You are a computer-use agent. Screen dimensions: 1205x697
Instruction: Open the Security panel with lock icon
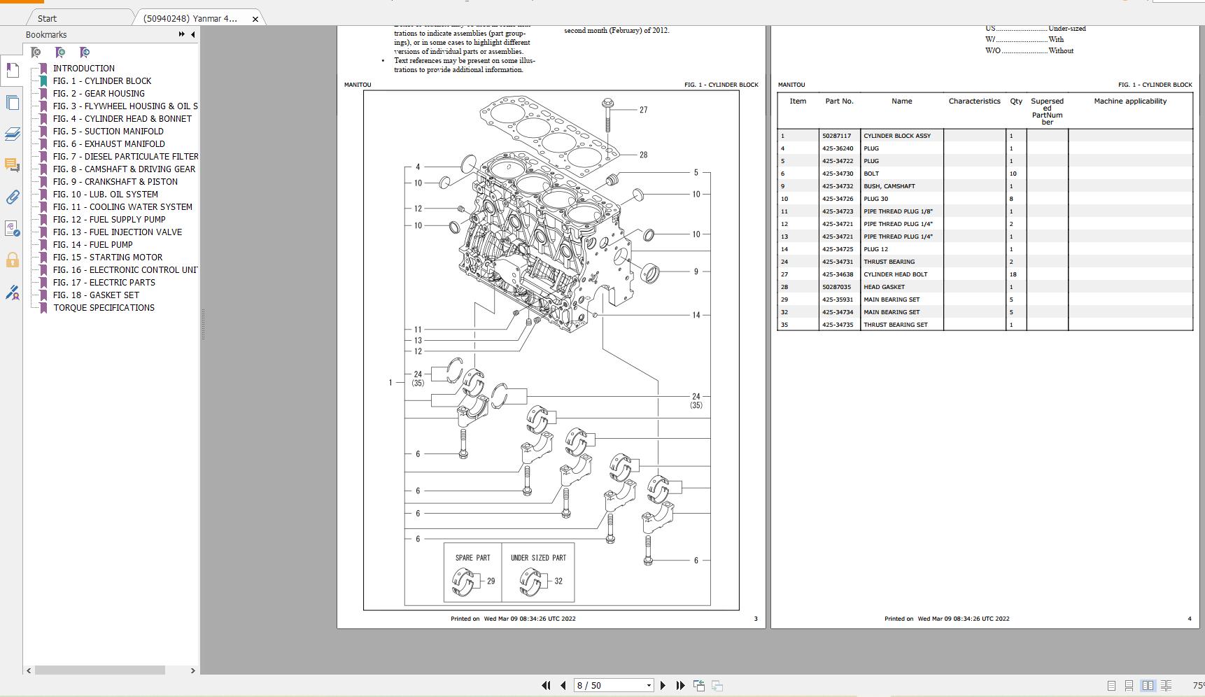click(x=12, y=260)
